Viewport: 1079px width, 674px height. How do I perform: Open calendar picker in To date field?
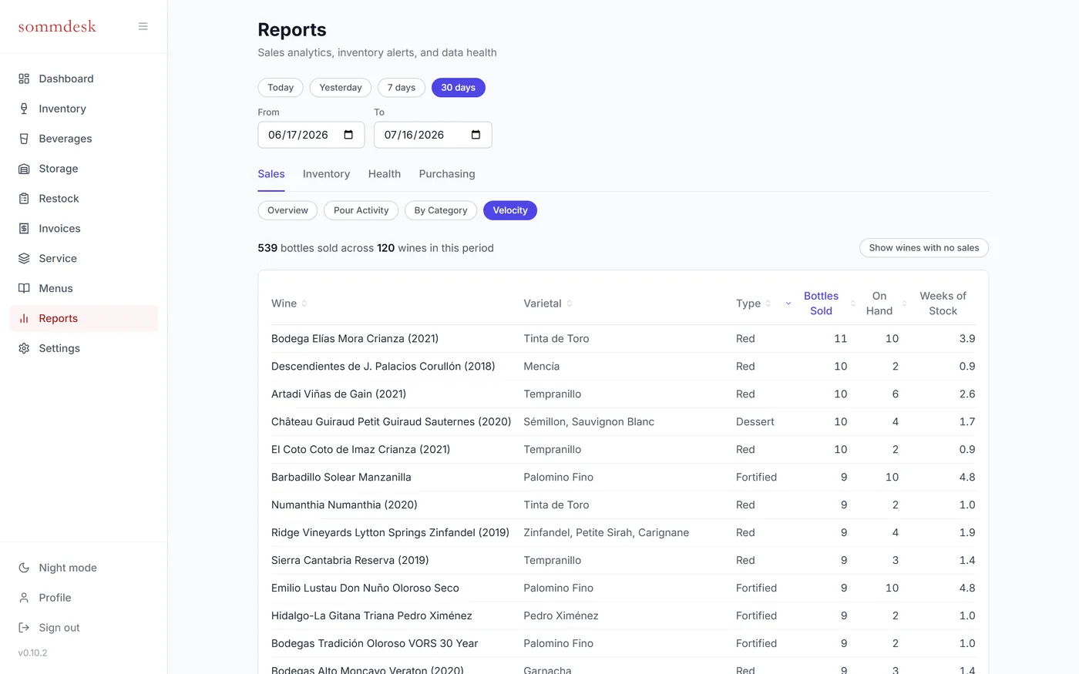476,135
